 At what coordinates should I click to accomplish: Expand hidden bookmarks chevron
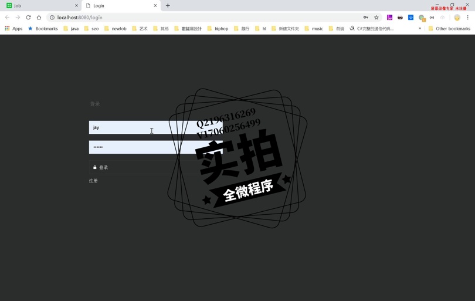(420, 29)
